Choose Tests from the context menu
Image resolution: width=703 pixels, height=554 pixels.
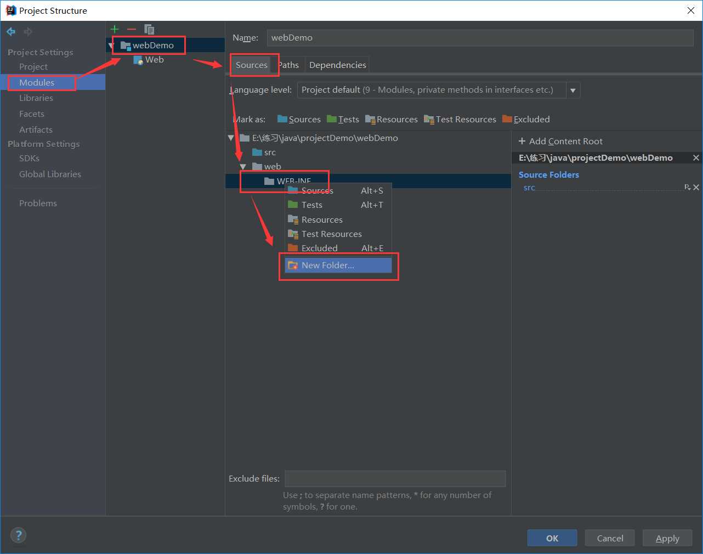coord(338,205)
